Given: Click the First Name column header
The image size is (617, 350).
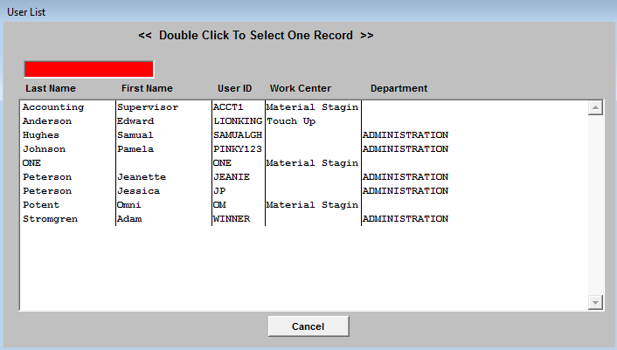Looking at the screenshot, I should [x=147, y=88].
